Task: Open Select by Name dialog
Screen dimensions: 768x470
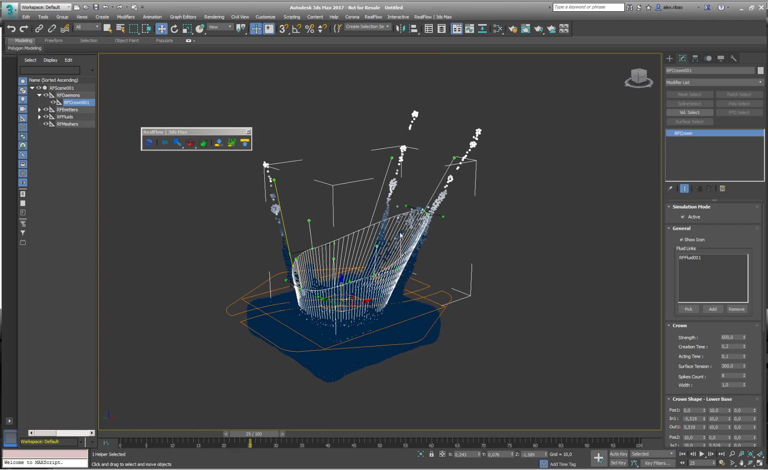Action: (x=121, y=29)
